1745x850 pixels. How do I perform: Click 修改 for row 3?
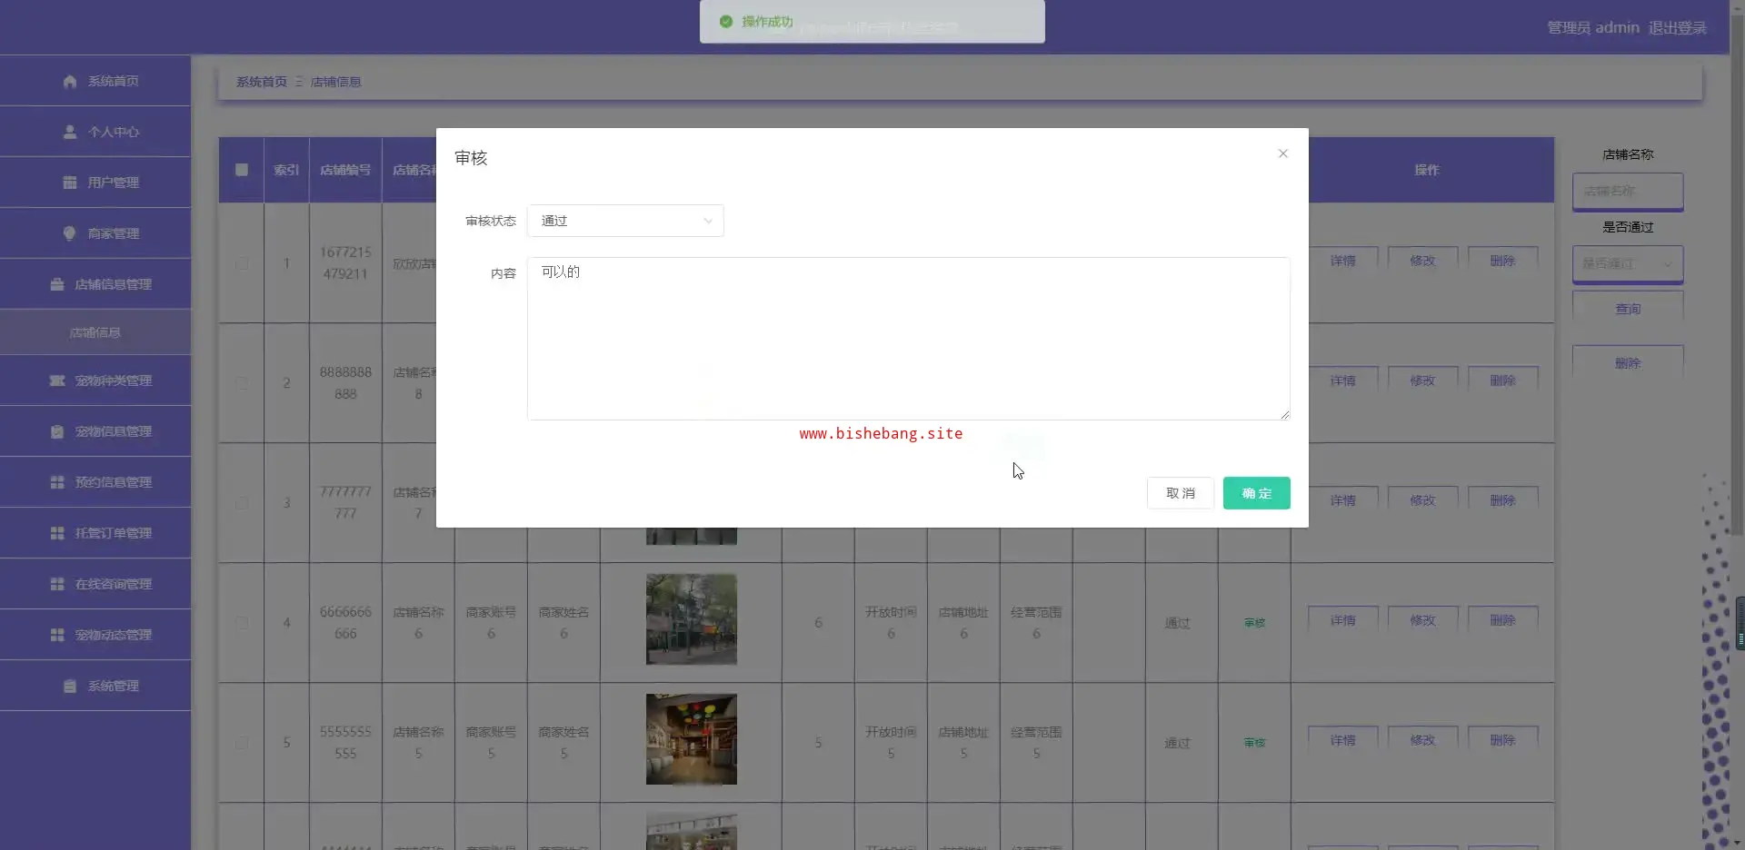pyautogui.click(x=1423, y=500)
